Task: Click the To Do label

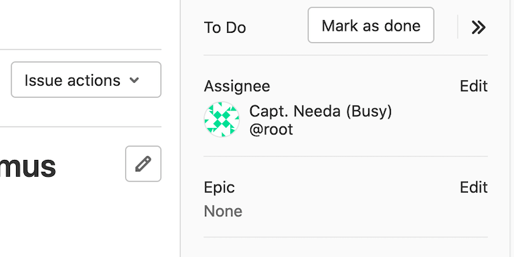Action: (225, 27)
